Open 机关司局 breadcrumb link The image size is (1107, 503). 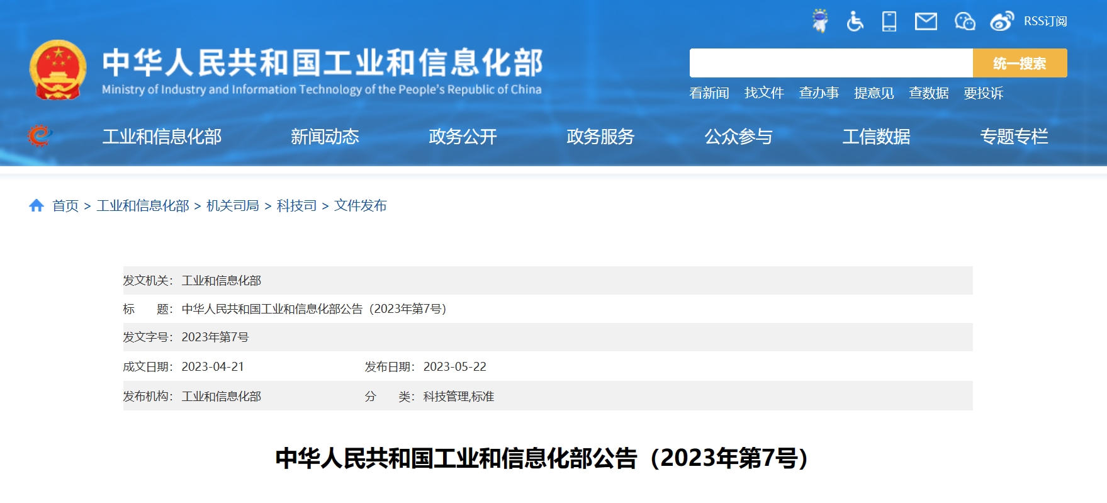(232, 206)
